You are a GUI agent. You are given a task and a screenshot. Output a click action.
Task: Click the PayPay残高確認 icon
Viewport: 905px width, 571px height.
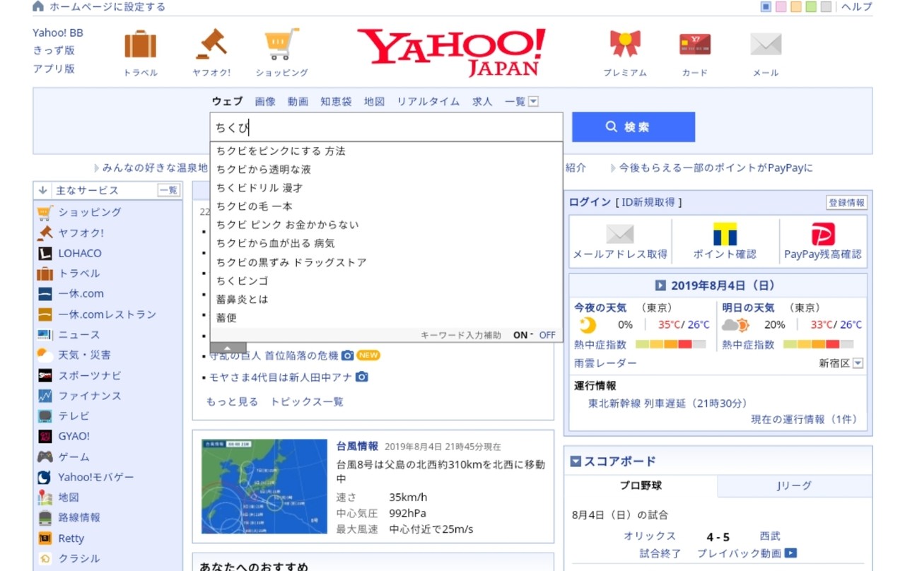pyautogui.click(x=823, y=234)
